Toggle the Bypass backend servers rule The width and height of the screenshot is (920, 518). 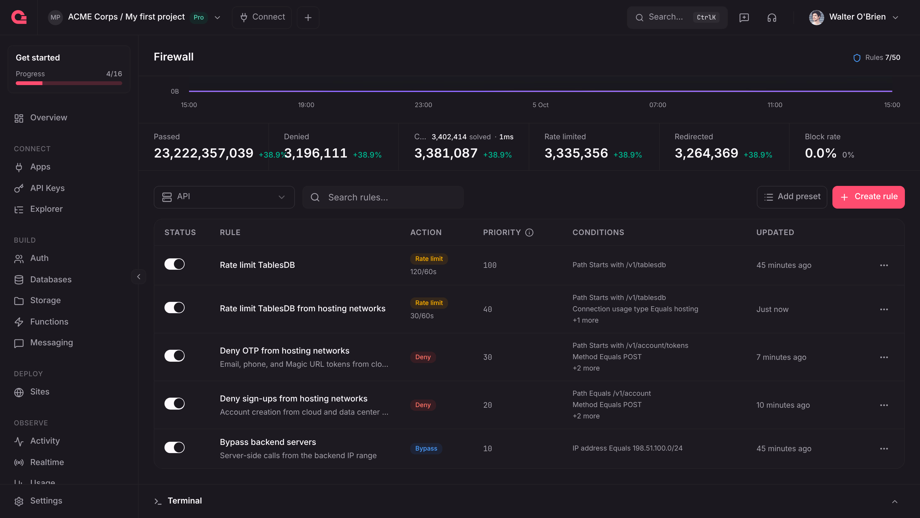coord(174,448)
